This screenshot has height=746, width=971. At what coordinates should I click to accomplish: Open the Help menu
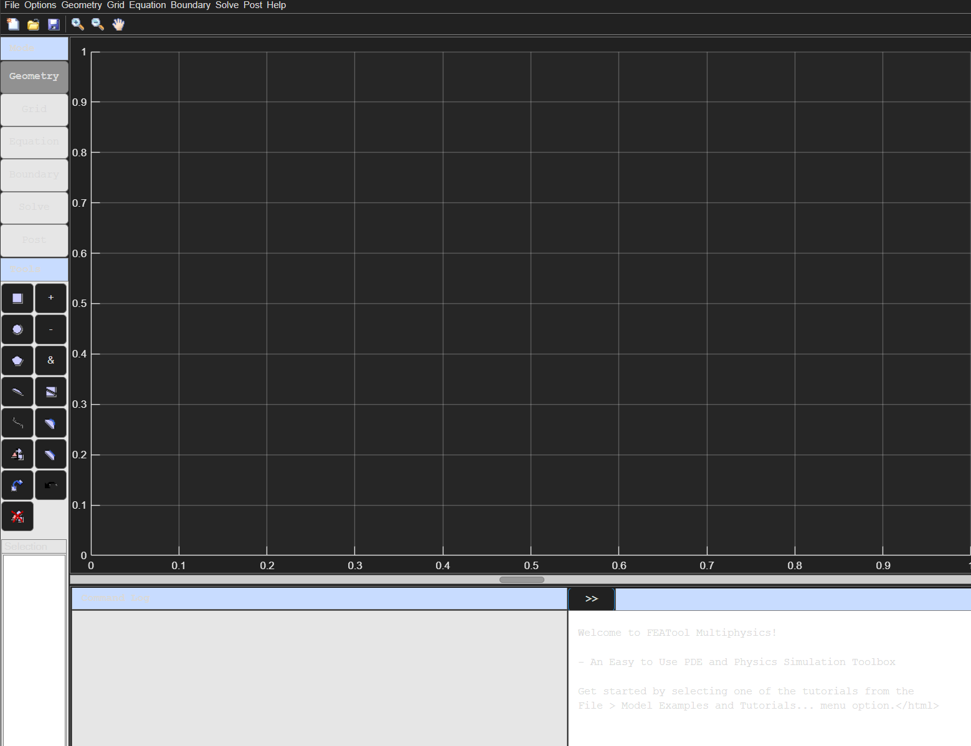(277, 5)
